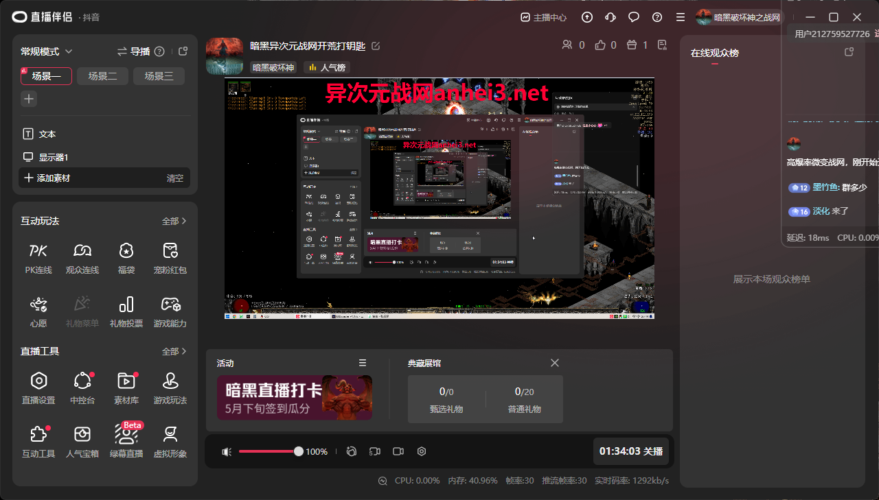
Task: Open 互动工具 interactive tools
Action: click(x=38, y=442)
